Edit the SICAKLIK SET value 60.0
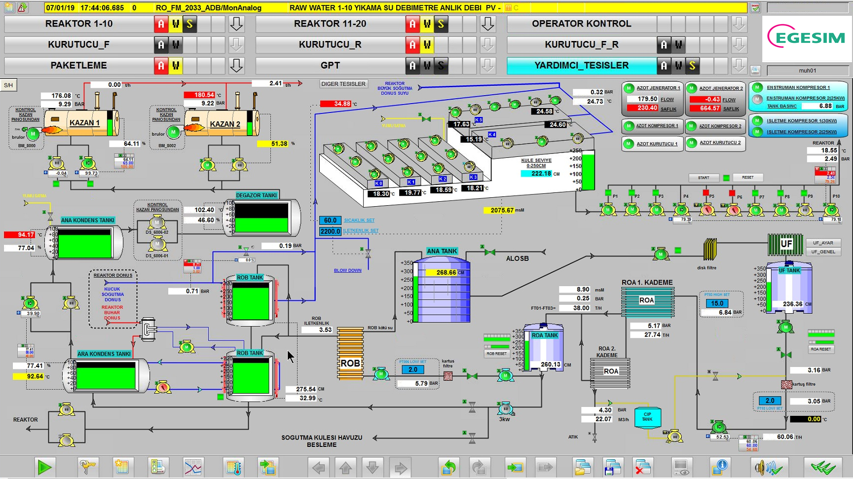This screenshot has height=479, width=853. (330, 221)
